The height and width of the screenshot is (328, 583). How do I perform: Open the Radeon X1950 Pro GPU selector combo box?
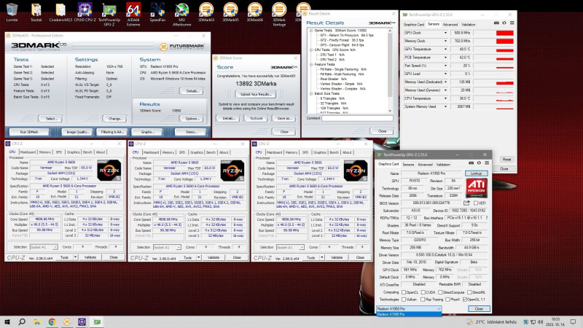pos(409,308)
